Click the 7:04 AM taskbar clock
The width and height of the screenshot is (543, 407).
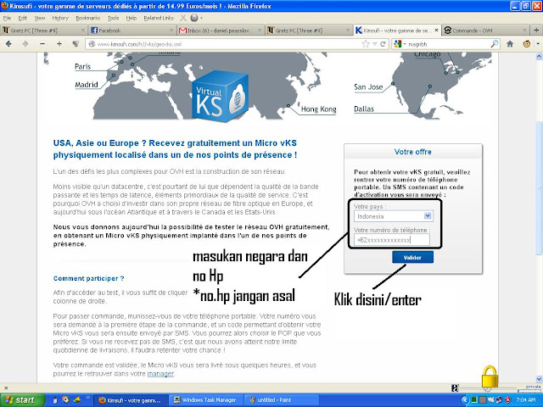click(526, 400)
